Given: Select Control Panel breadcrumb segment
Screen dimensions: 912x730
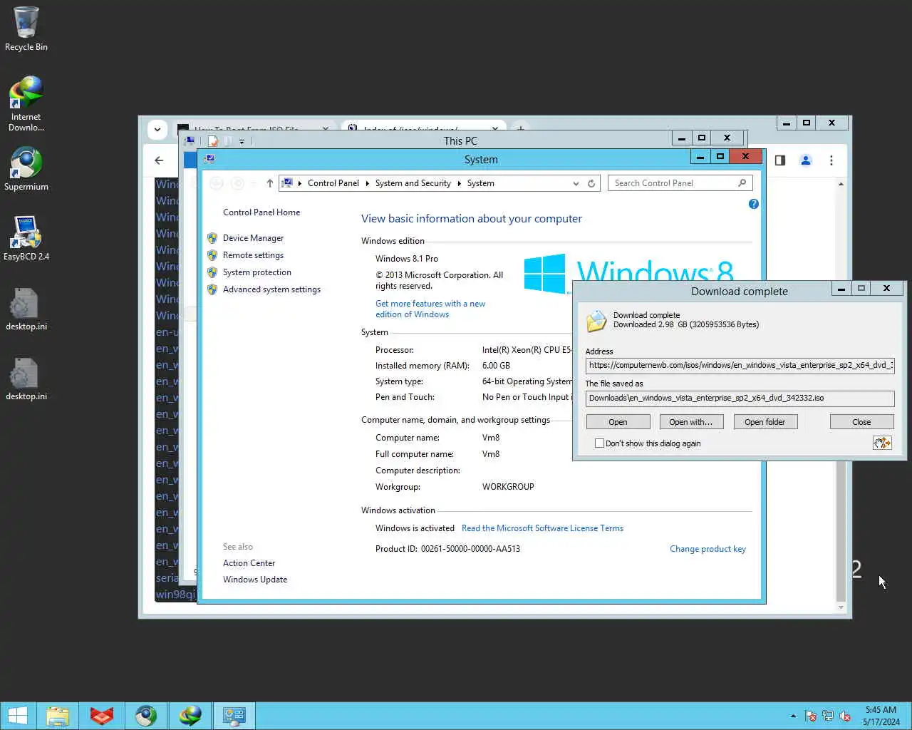Looking at the screenshot, I should (x=333, y=183).
